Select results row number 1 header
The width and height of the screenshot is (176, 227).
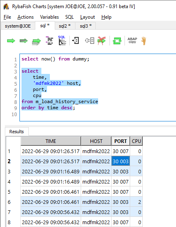point(9,151)
